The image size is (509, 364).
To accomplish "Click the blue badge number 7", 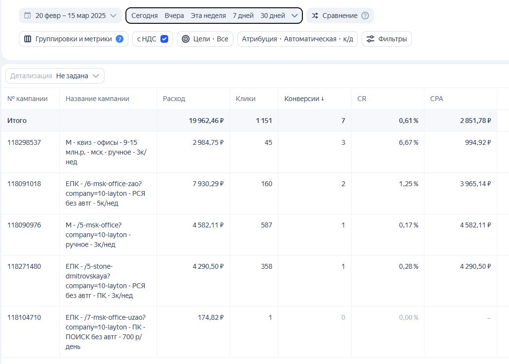I will [120, 39].
